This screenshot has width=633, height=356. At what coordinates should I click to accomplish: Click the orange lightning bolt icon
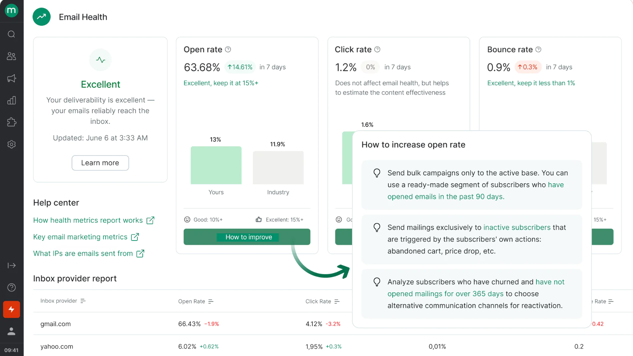[11, 309]
